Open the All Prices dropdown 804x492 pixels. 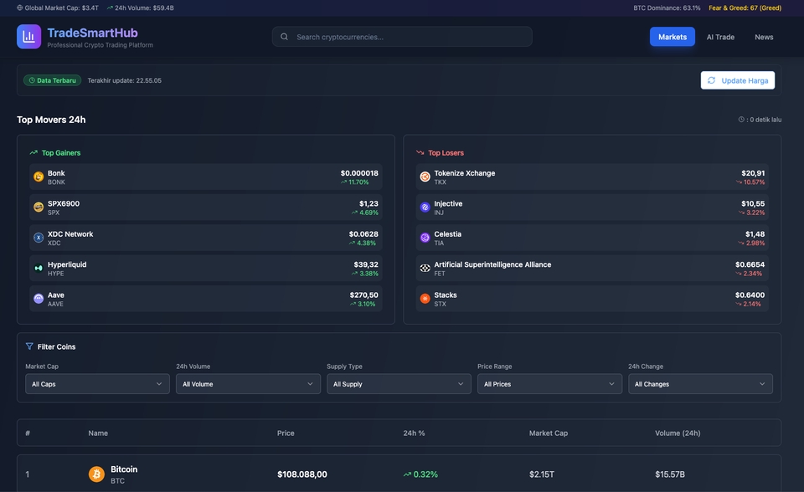549,383
